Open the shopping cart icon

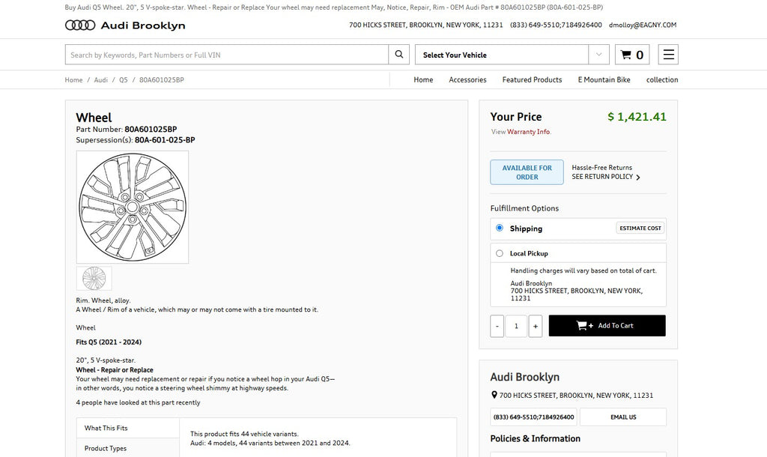coord(625,55)
